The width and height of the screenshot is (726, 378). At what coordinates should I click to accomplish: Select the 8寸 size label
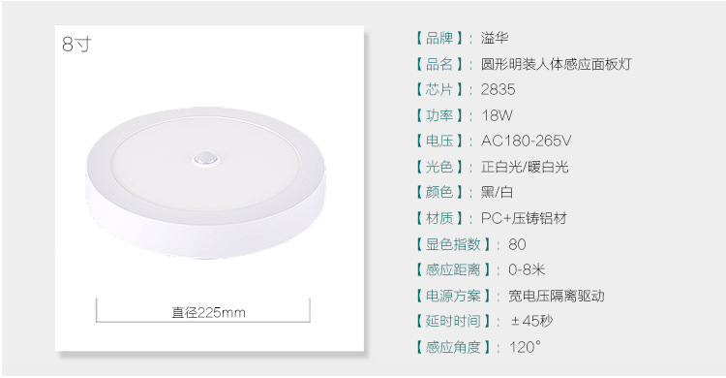tap(76, 44)
